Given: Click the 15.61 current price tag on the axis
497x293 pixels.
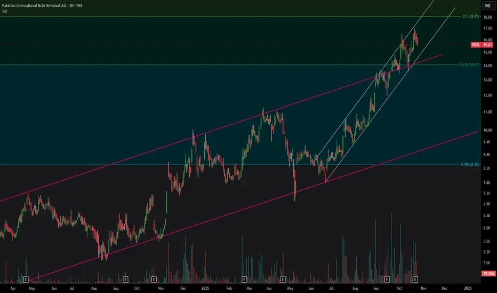Looking at the screenshot, I should pyautogui.click(x=487, y=45).
